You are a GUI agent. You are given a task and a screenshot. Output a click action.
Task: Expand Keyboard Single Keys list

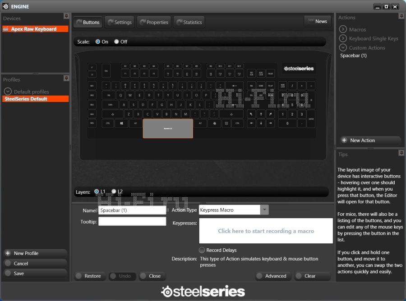[x=343, y=38]
